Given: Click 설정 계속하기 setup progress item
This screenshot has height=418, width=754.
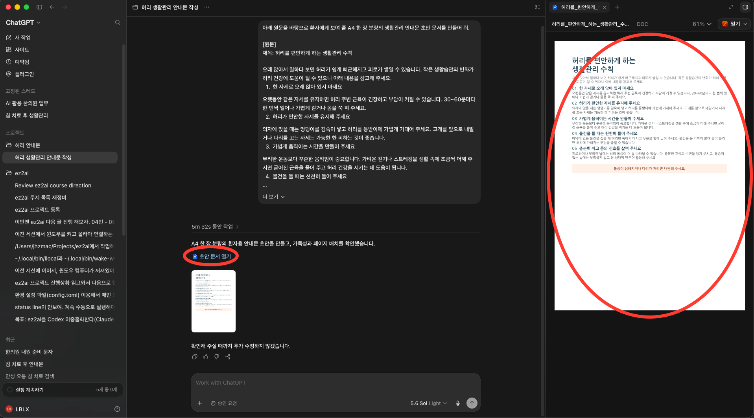Looking at the screenshot, I should point(63,390).
